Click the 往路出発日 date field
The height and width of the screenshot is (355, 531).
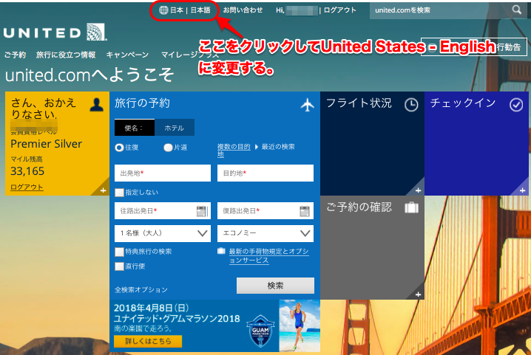(163, 211)
